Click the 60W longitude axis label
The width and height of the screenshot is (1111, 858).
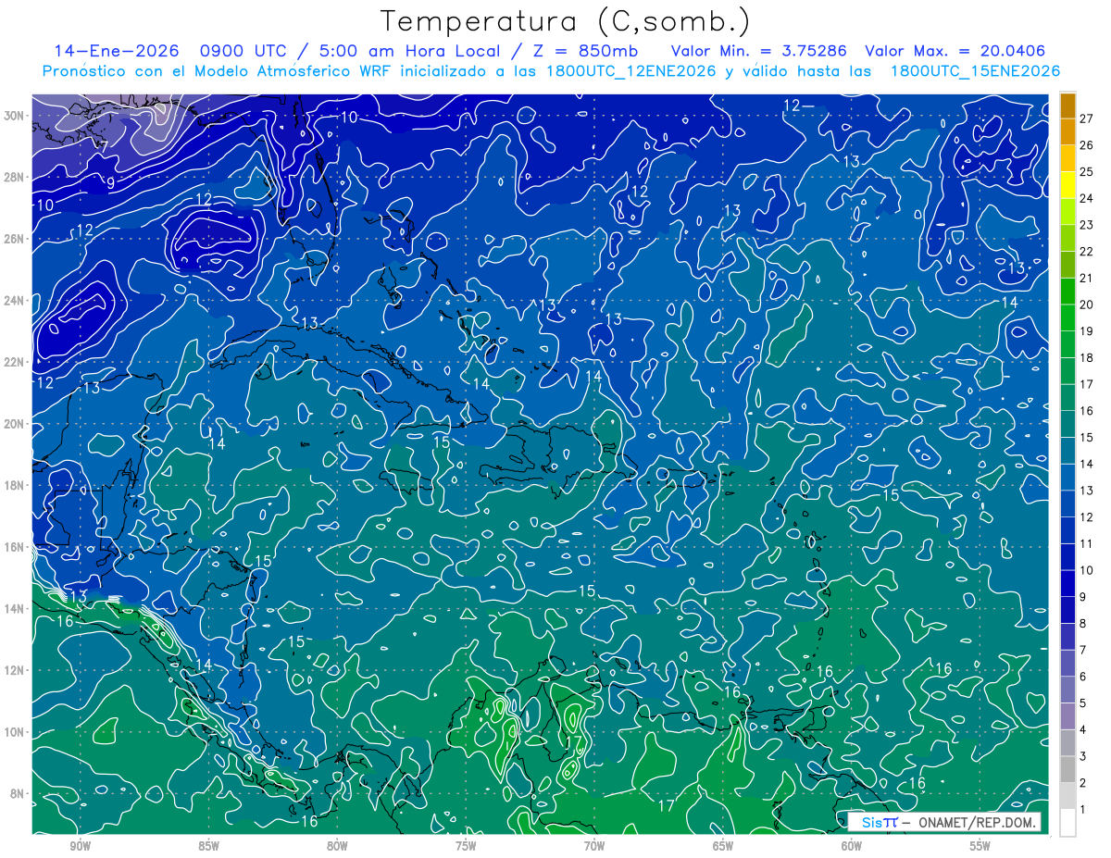[852, 846]
